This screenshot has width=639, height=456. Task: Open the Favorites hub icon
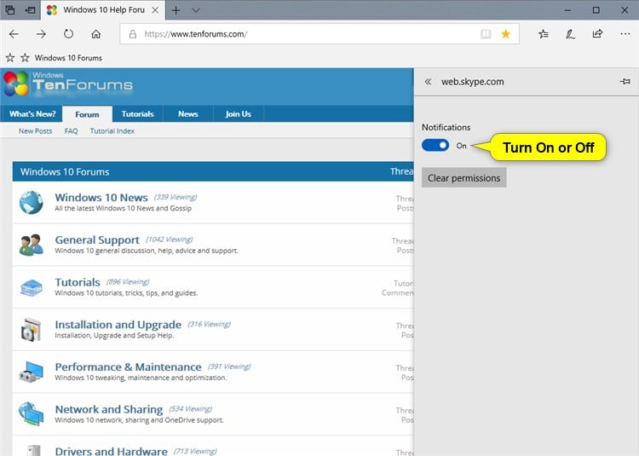point(544,34)
